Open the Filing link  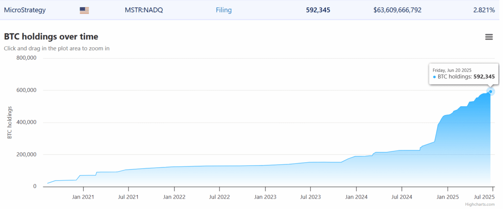point(223,10)
